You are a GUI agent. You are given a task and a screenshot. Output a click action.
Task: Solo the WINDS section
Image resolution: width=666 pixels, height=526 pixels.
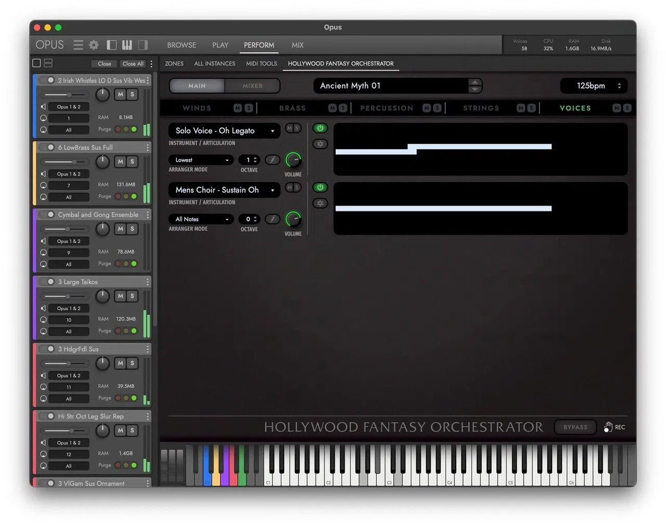click(249, 107)
